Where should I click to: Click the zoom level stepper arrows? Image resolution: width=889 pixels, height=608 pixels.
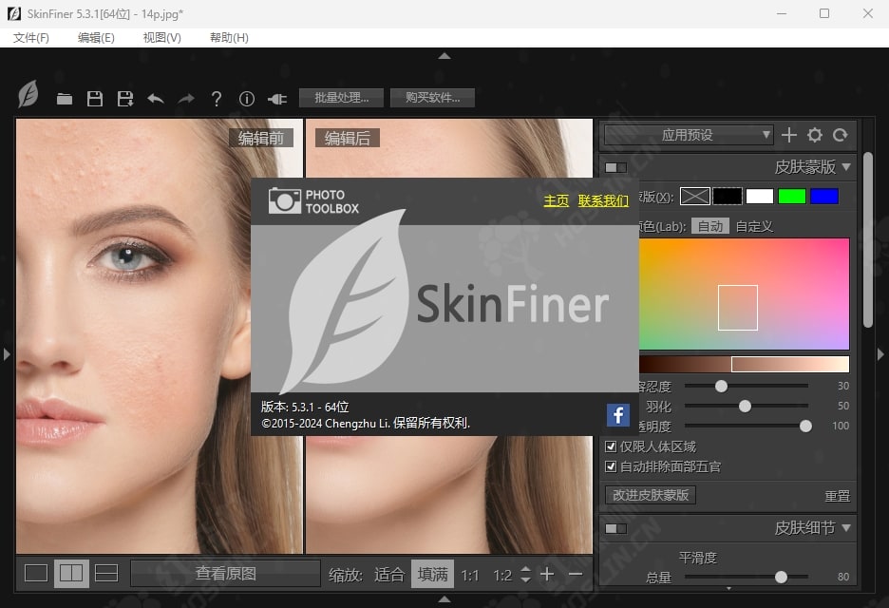click(x=525, y=574)
